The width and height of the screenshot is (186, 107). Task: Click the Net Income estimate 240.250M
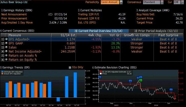pos(68,52)
